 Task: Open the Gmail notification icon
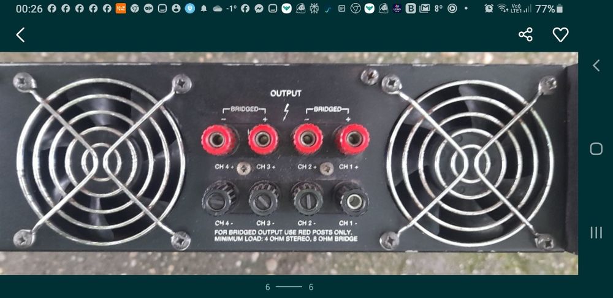pyautogui.click(x=425, y=8)
